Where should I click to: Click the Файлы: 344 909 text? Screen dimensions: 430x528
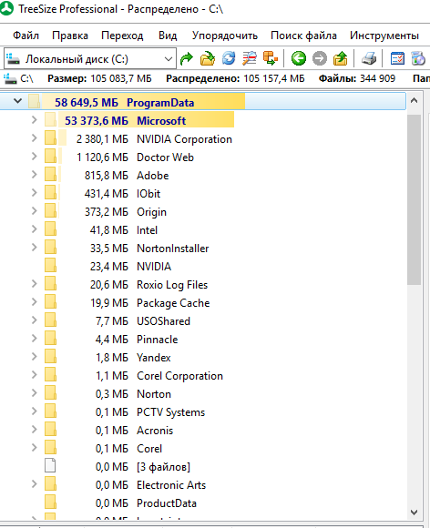[357, 78]
